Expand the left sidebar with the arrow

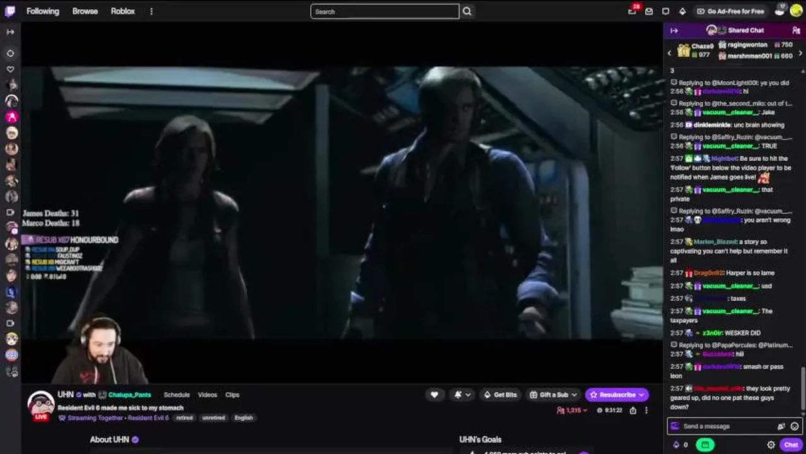(x=11, y=32)
